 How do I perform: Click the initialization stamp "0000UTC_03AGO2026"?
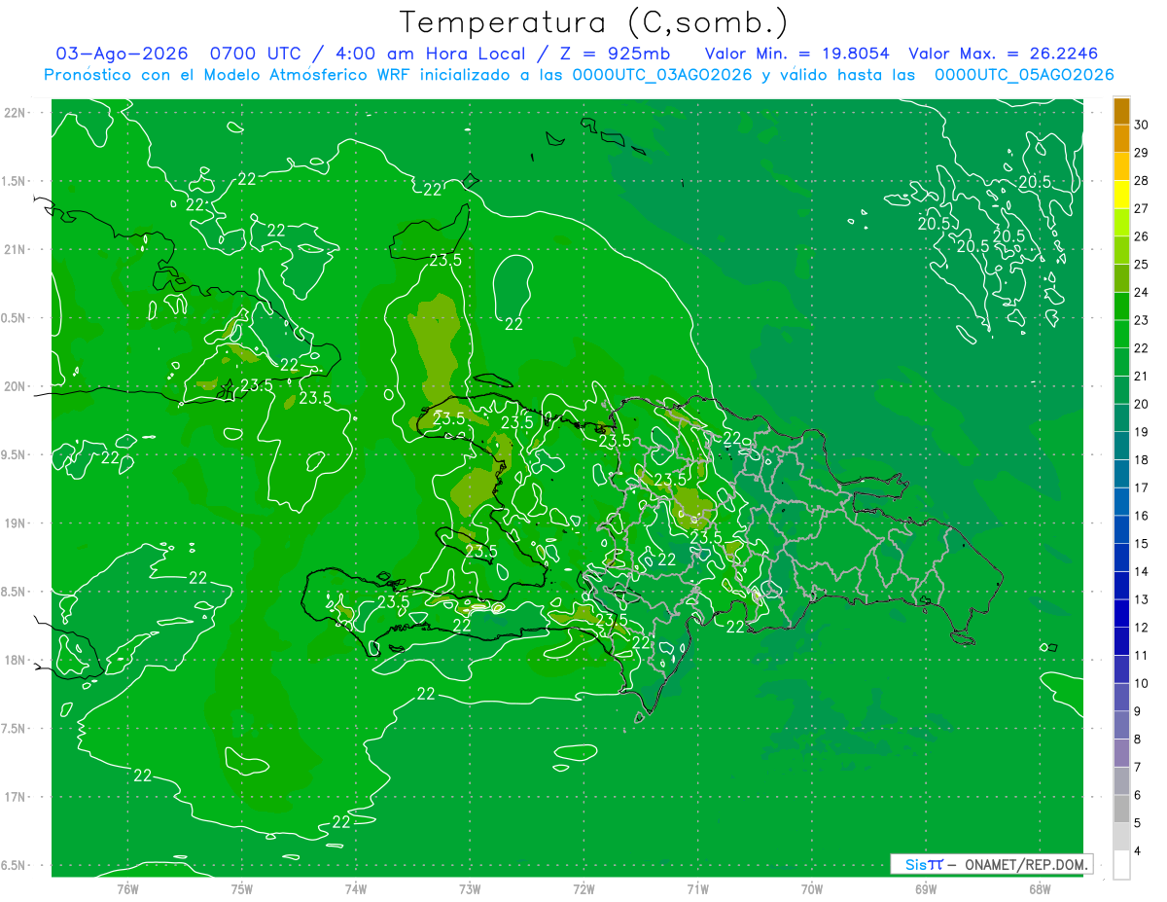point(662,75)
